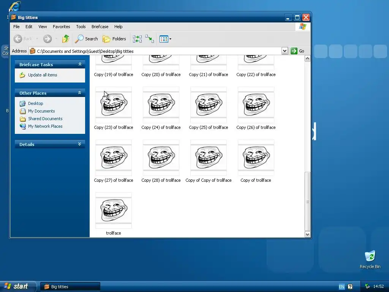Open the Search pane

pos(87,39)
